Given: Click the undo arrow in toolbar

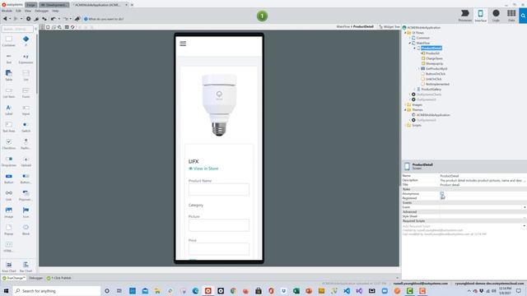Looking at the screenshot, I should coord(53,19).
